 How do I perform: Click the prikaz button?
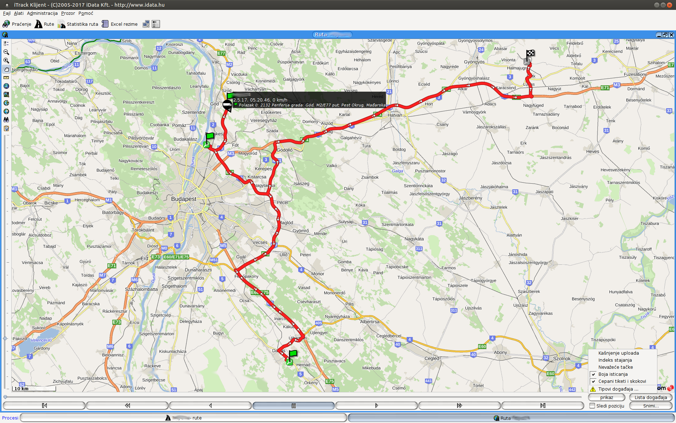pos(607,397)
